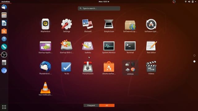The width and height of the screenshot is (198, 111).
Task: Open the Wi-Fi network indicator
Action: tap(186, 2)
